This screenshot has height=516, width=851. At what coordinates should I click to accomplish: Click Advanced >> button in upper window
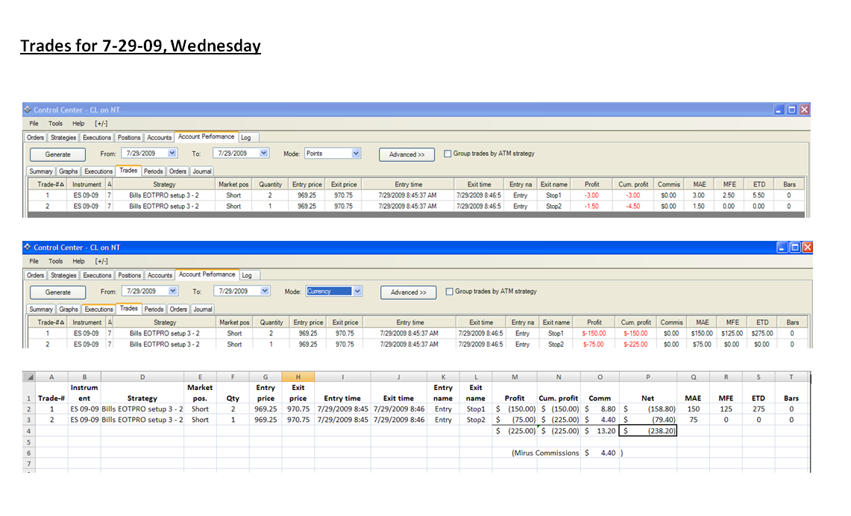point(407,154)
